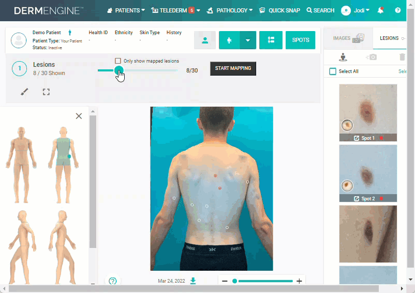This screenshot has width=415, height=293.
Task: Open Quick Snap from the navbar
Action: (280, 10)
